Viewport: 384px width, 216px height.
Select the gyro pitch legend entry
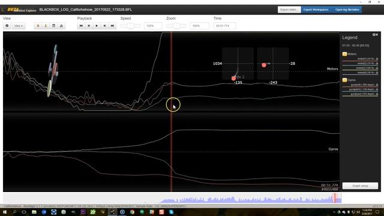pyautogui.click(x=360, y=89)
